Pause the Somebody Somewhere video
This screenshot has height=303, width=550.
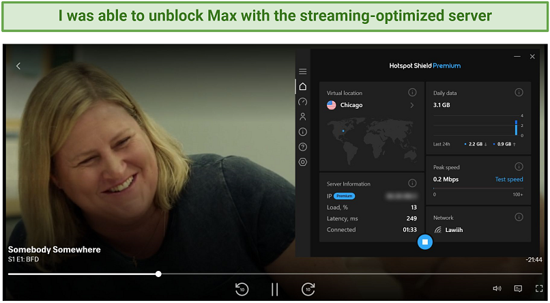274,289
